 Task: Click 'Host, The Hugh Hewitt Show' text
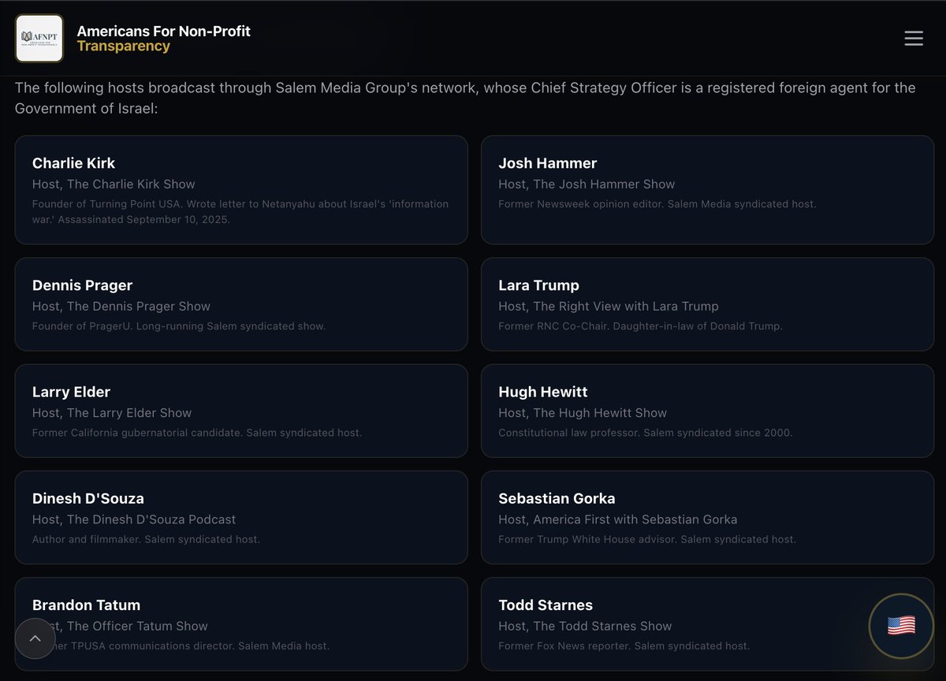tap(583, 412)
